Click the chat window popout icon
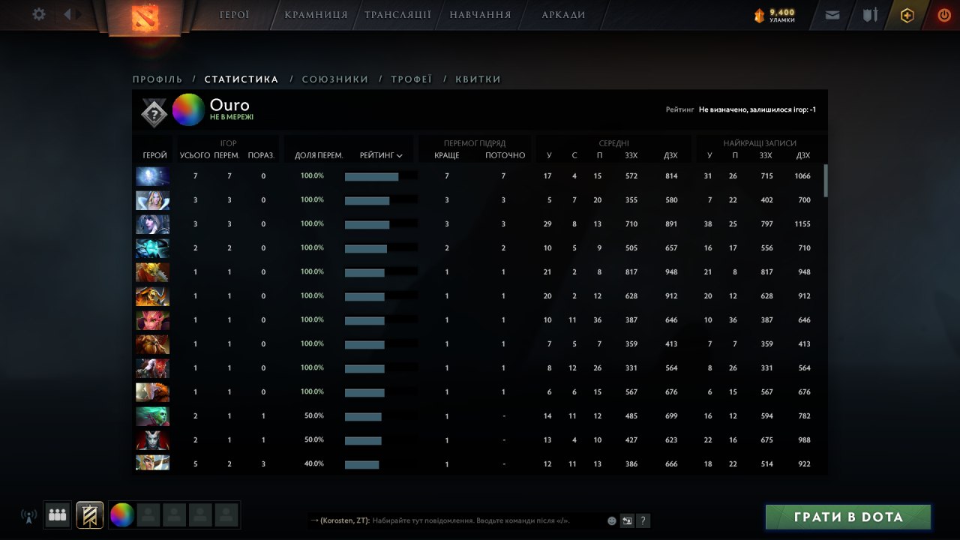Viewport: 960px width, 540px height. (x=627, y=520)
